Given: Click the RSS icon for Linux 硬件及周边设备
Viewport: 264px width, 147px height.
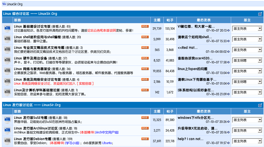Looking at the screenshot, I should (145, 58).
